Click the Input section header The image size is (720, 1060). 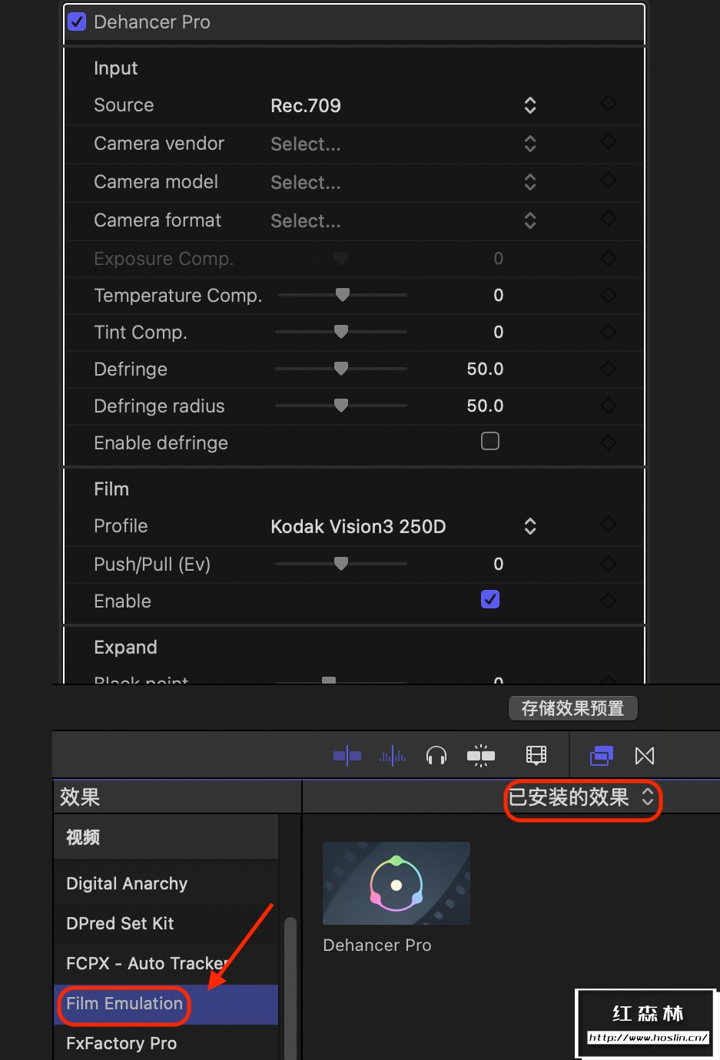115,68
